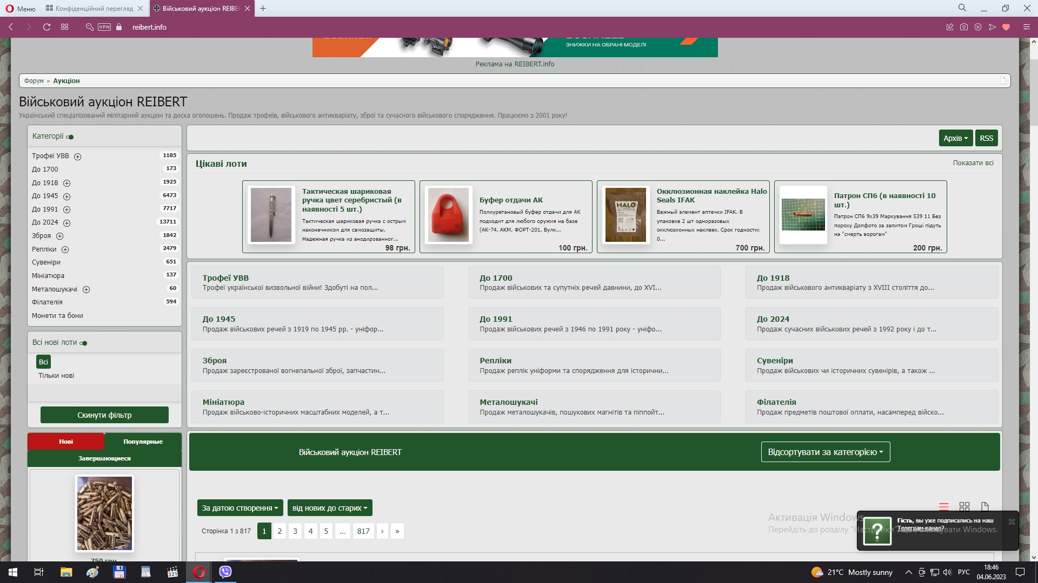The width and height of the screenshot is (1038, 583).
Task: Open Windows Start menu
Action: (13, 572)
